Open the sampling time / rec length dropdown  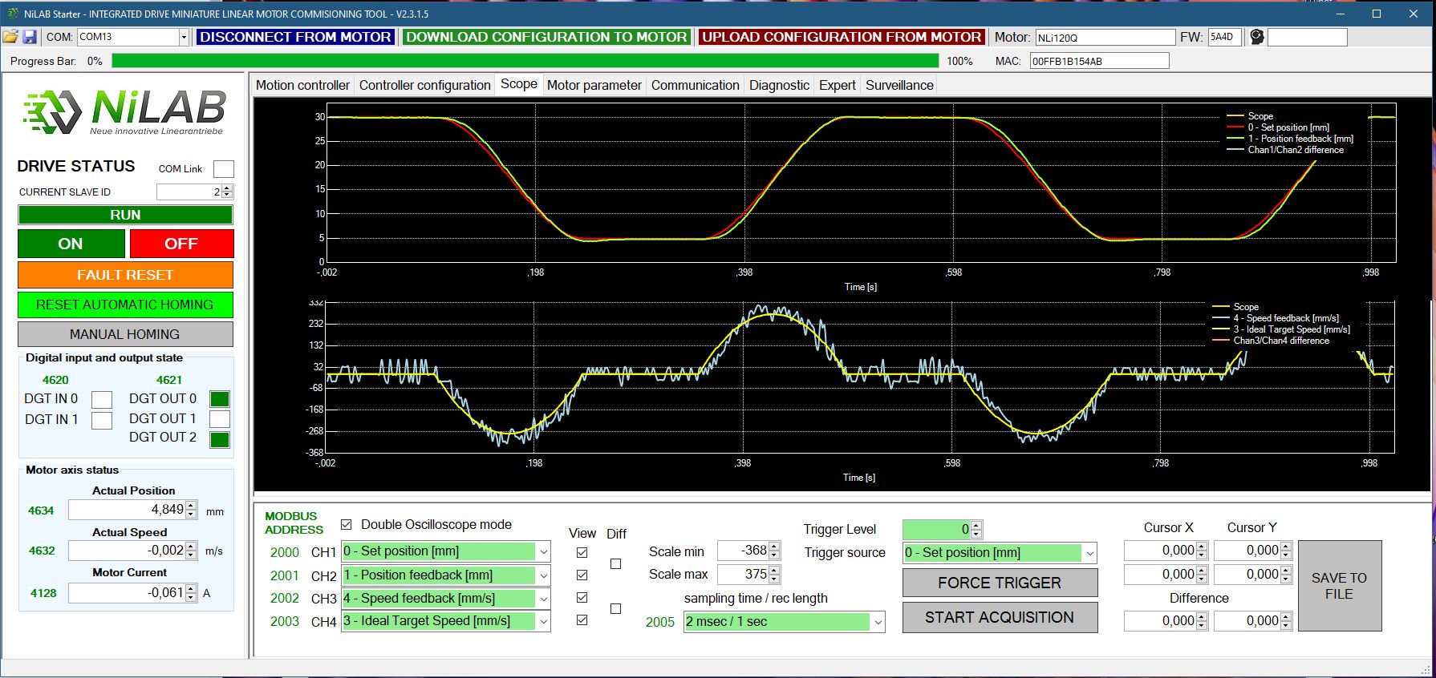click(x=878, y=622)
